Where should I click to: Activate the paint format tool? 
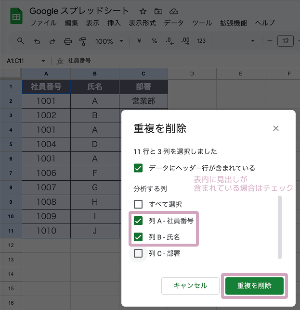(x=83, y=41)
